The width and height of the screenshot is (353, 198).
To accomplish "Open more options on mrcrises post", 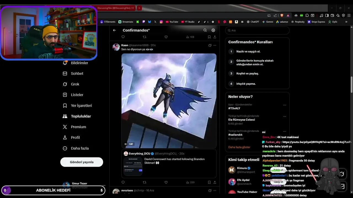I will (x=215, y=191).
